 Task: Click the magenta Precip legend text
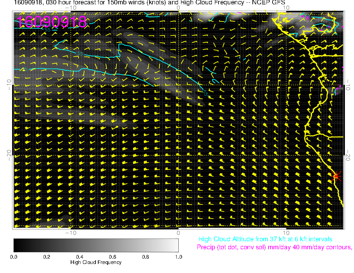(274, 247)
